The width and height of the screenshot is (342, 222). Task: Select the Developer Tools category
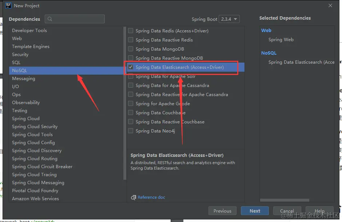[x=66, y=31]
